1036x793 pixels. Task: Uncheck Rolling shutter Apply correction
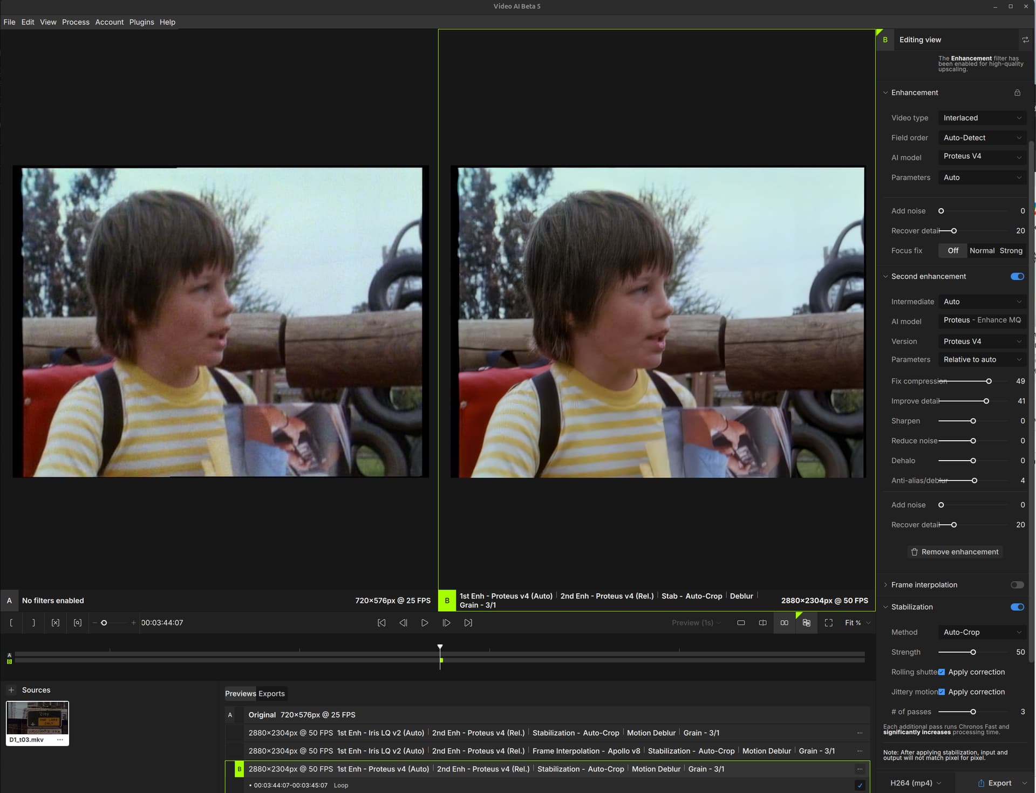click(942, 672)
